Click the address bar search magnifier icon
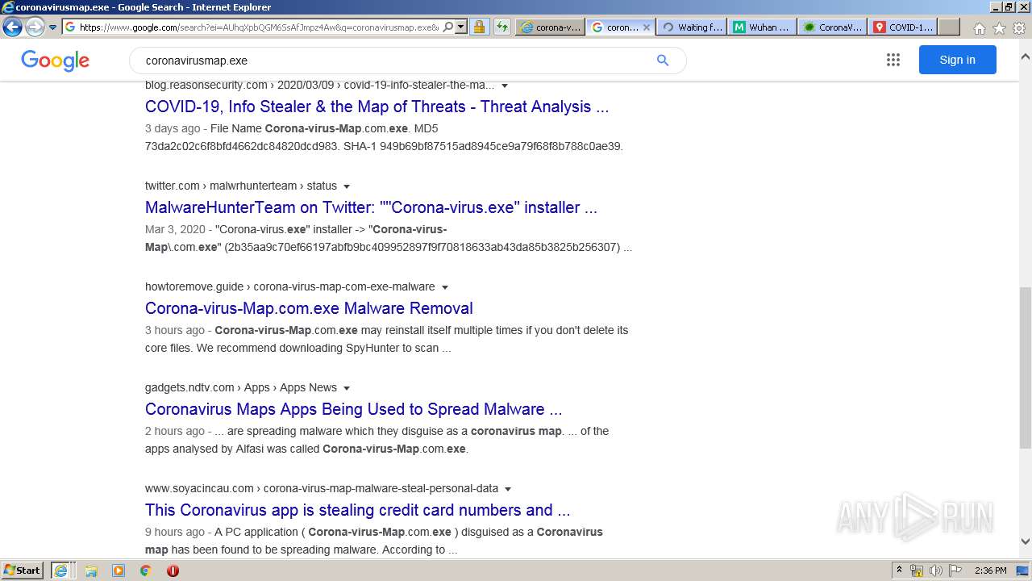Image resolution: width=1032 pixels, height=581 pixels. [x=448, y=27]
